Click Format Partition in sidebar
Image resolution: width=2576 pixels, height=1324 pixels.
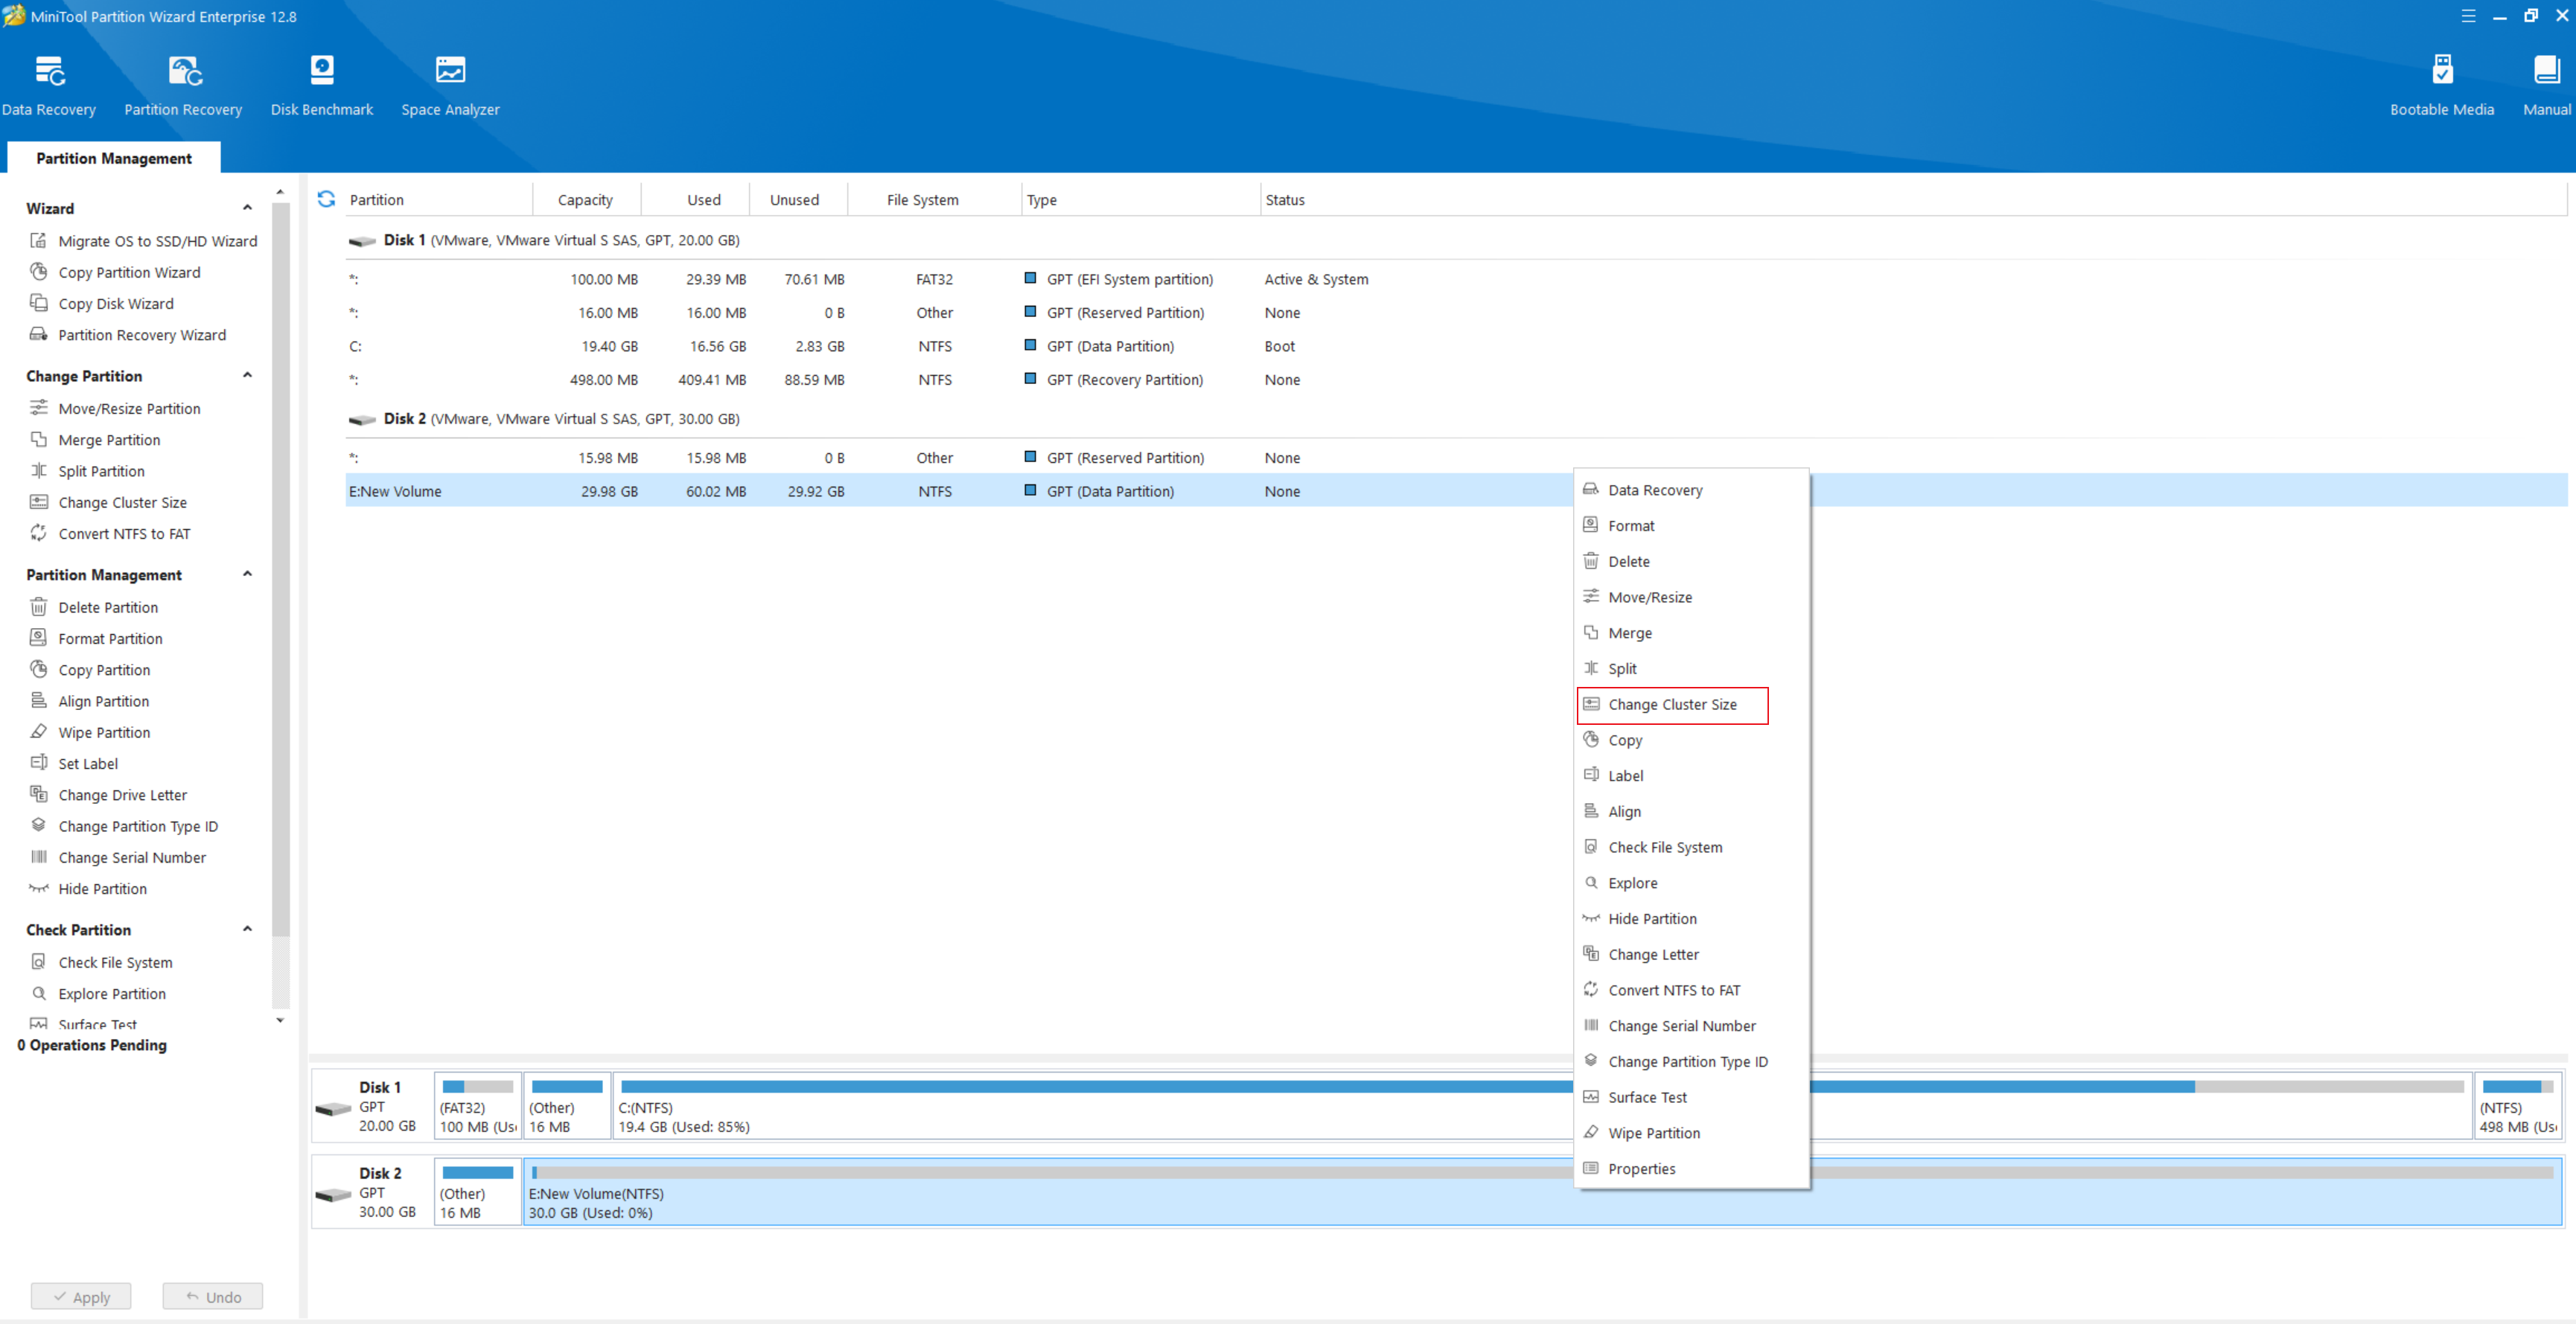97,638
